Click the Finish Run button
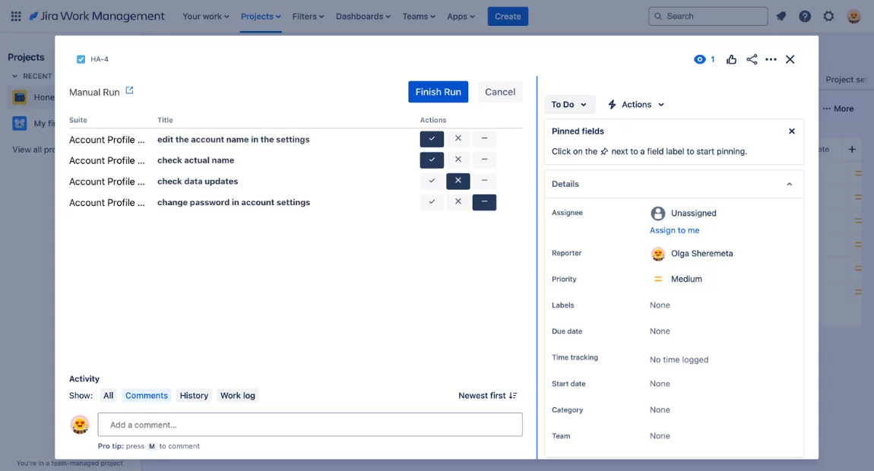The height and width of the screenshot is (471, 874). tap(438, 92)
